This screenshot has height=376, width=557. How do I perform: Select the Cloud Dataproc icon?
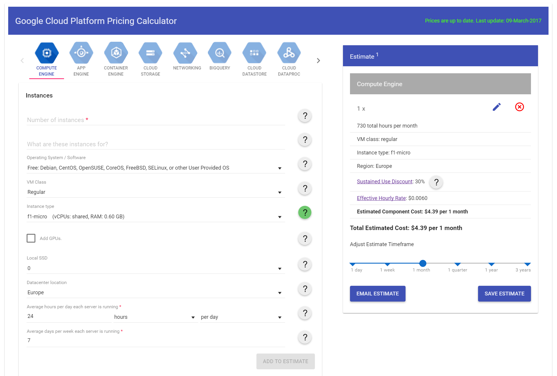click(289, 53)
